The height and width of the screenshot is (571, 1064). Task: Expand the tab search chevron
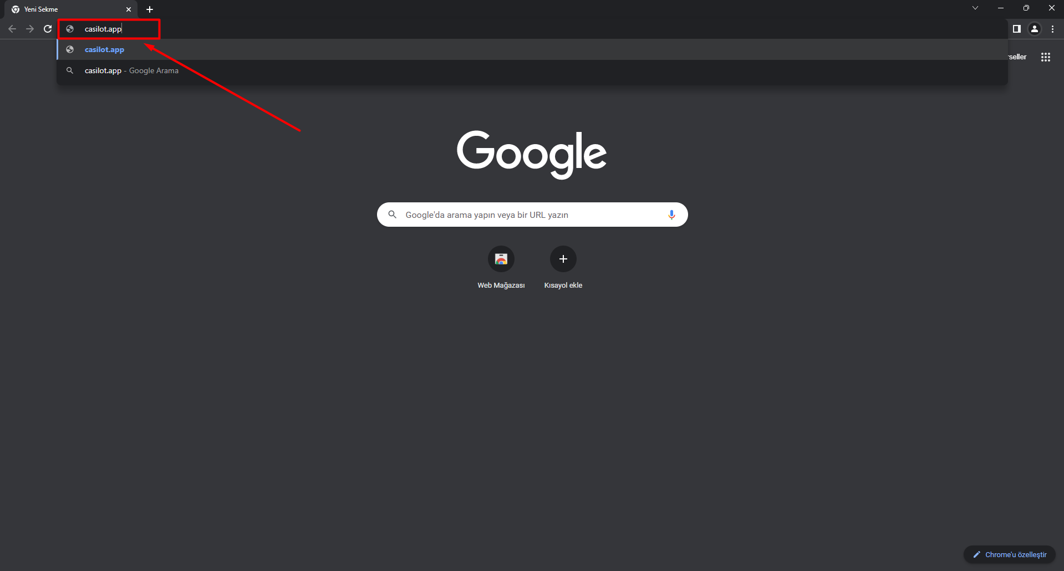click(975, 8)
